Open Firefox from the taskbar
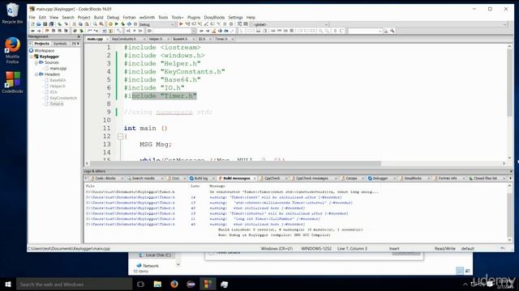The height and width of the screenshot is (291, 519). click(174, 284)
